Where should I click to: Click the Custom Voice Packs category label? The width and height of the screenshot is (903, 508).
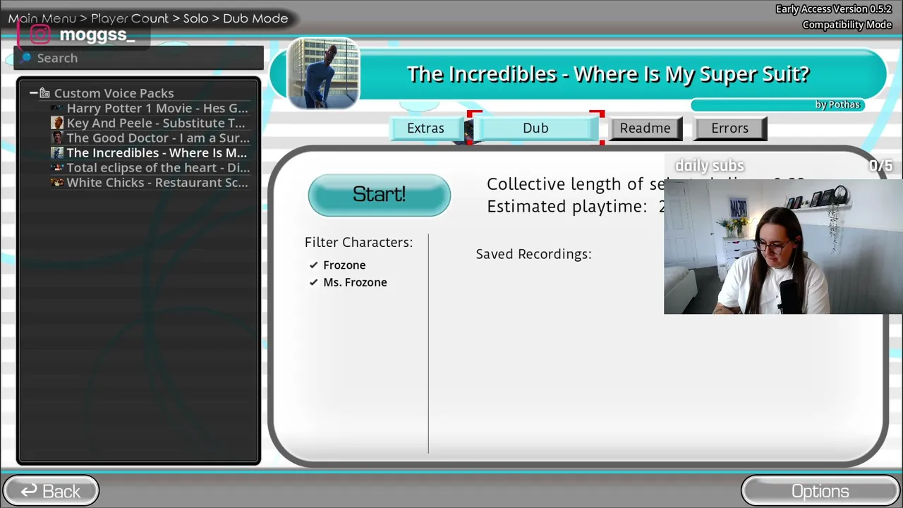point(114,93)
